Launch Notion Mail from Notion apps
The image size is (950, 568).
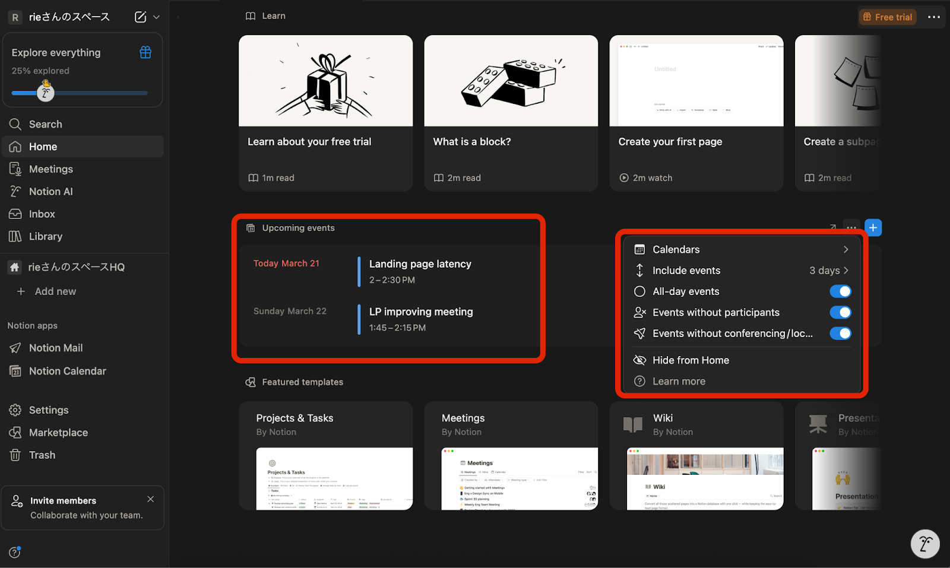pos(55,348)
